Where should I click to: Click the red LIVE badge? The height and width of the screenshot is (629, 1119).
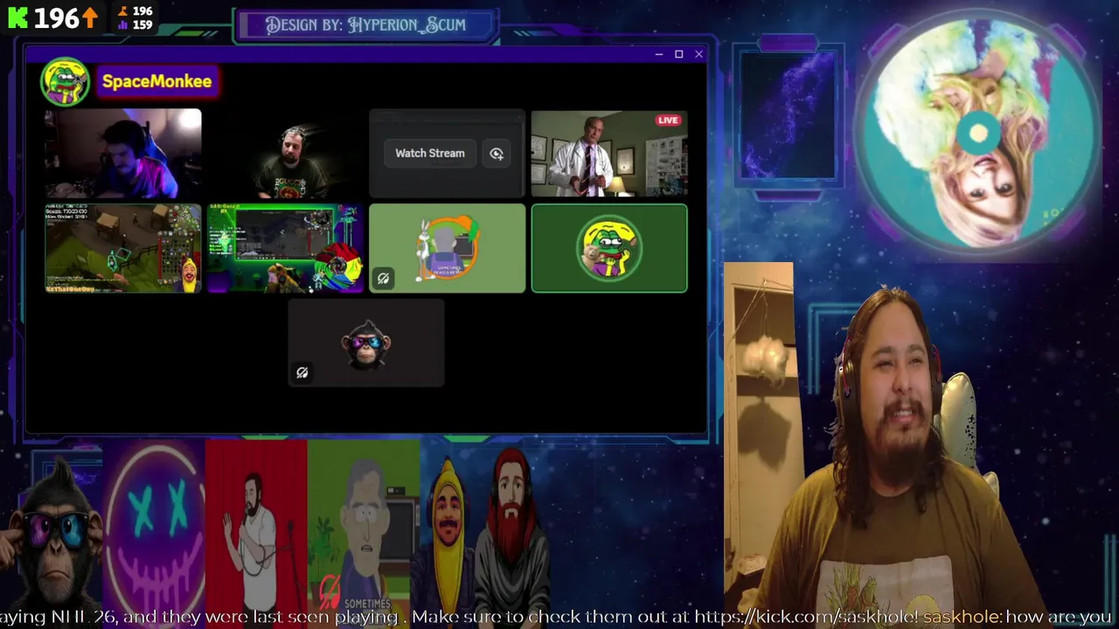(x=668, y=121)
